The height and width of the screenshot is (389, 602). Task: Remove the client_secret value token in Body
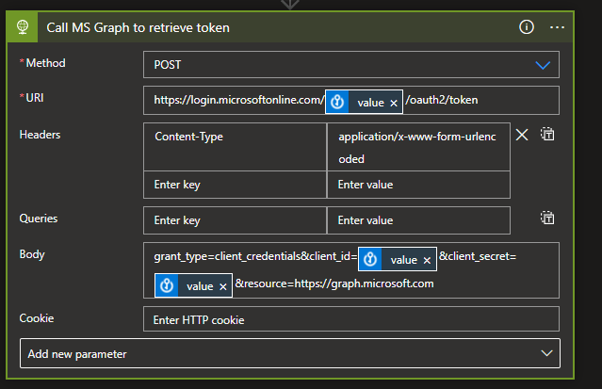tap(222, 286)
